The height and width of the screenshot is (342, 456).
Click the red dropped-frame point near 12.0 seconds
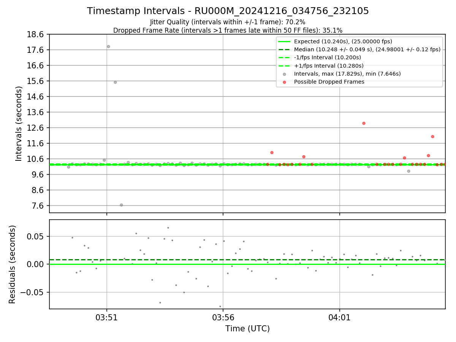(432, 136)
